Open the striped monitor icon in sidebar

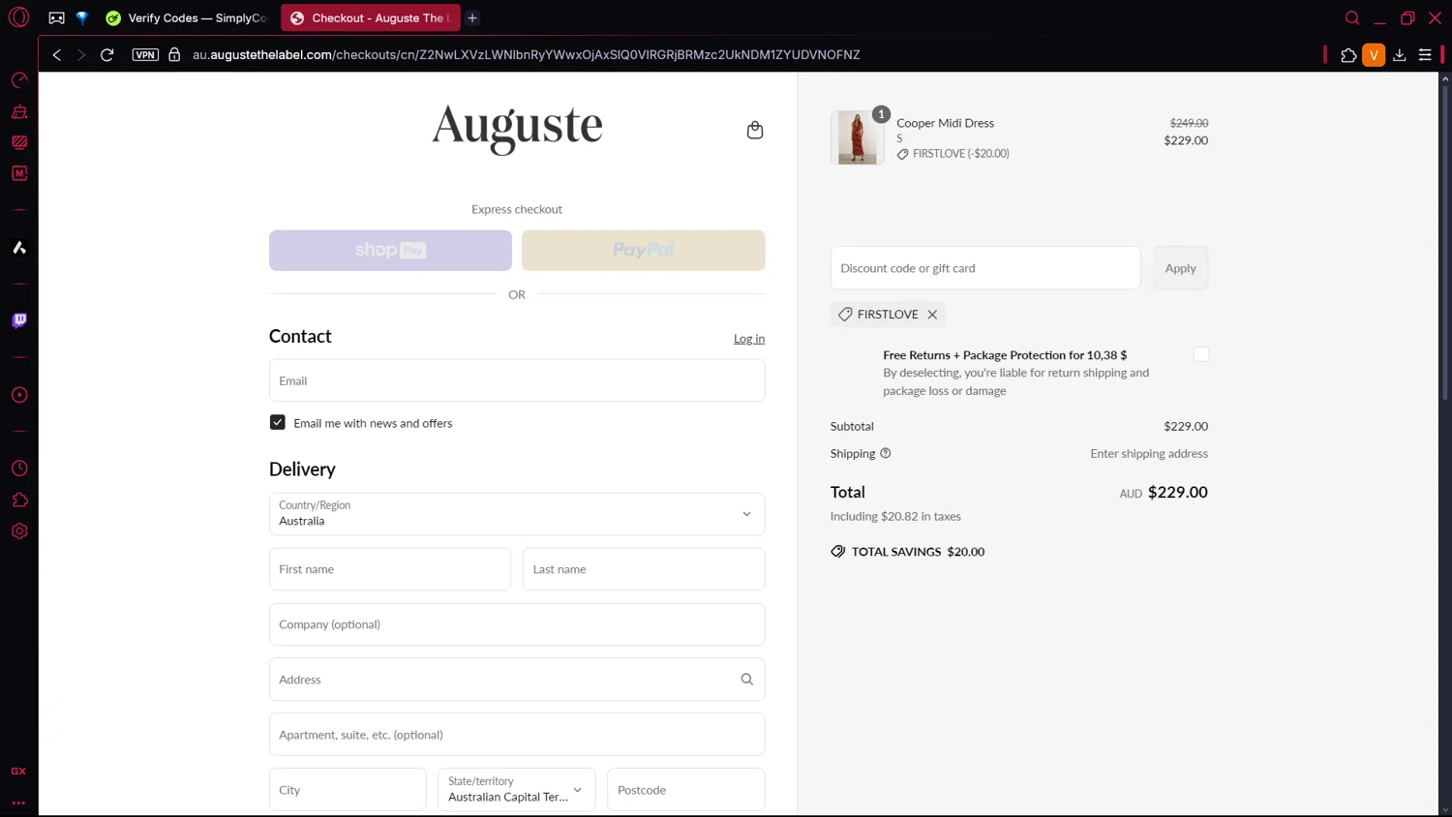[x=19, y=142]
